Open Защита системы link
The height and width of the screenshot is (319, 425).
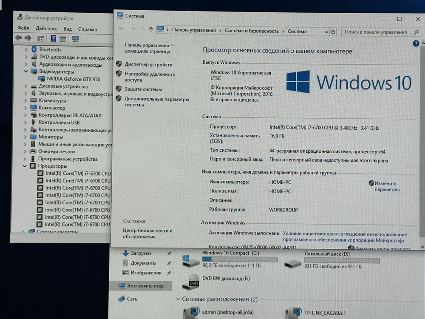143,89
